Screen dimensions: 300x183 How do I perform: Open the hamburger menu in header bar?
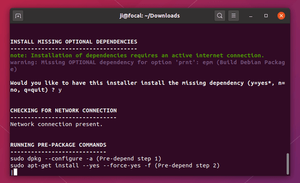point(233,15)
